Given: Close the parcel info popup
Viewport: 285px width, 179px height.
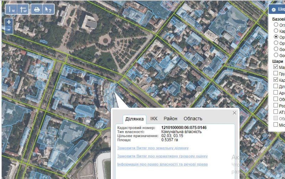Looking at the screenshot, I should click(234, 113).
